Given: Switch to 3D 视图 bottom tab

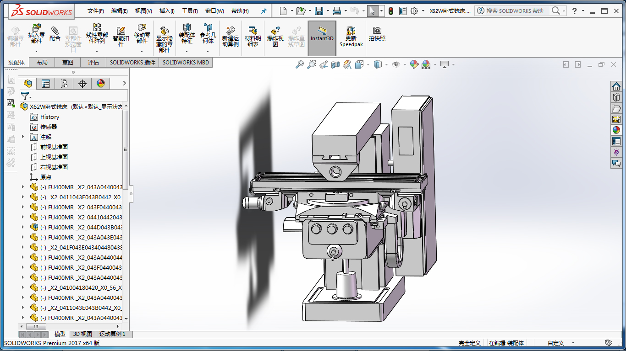Looking at the screenshot, I should (82, 334).
